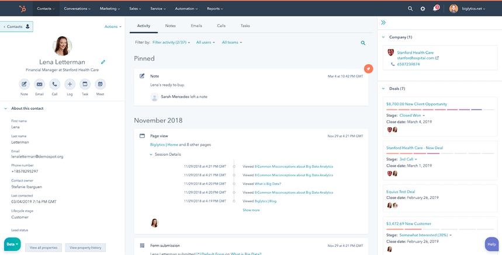Switch to the Tasks tab
This screenshot has height=255, width=502.
pyautogui.click(x=245, y=26)
